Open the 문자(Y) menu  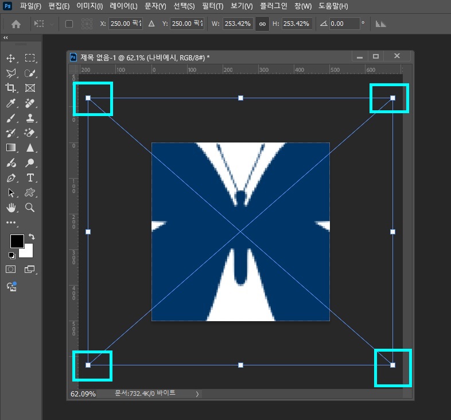point(155,6)
